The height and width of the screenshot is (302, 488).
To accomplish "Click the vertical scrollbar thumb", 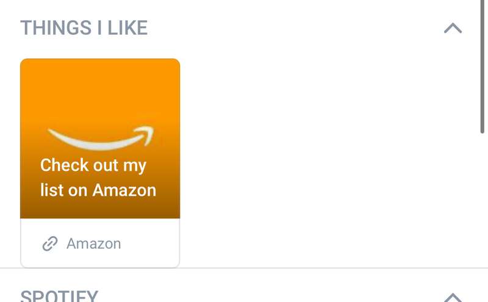I will tap(482, 67).
